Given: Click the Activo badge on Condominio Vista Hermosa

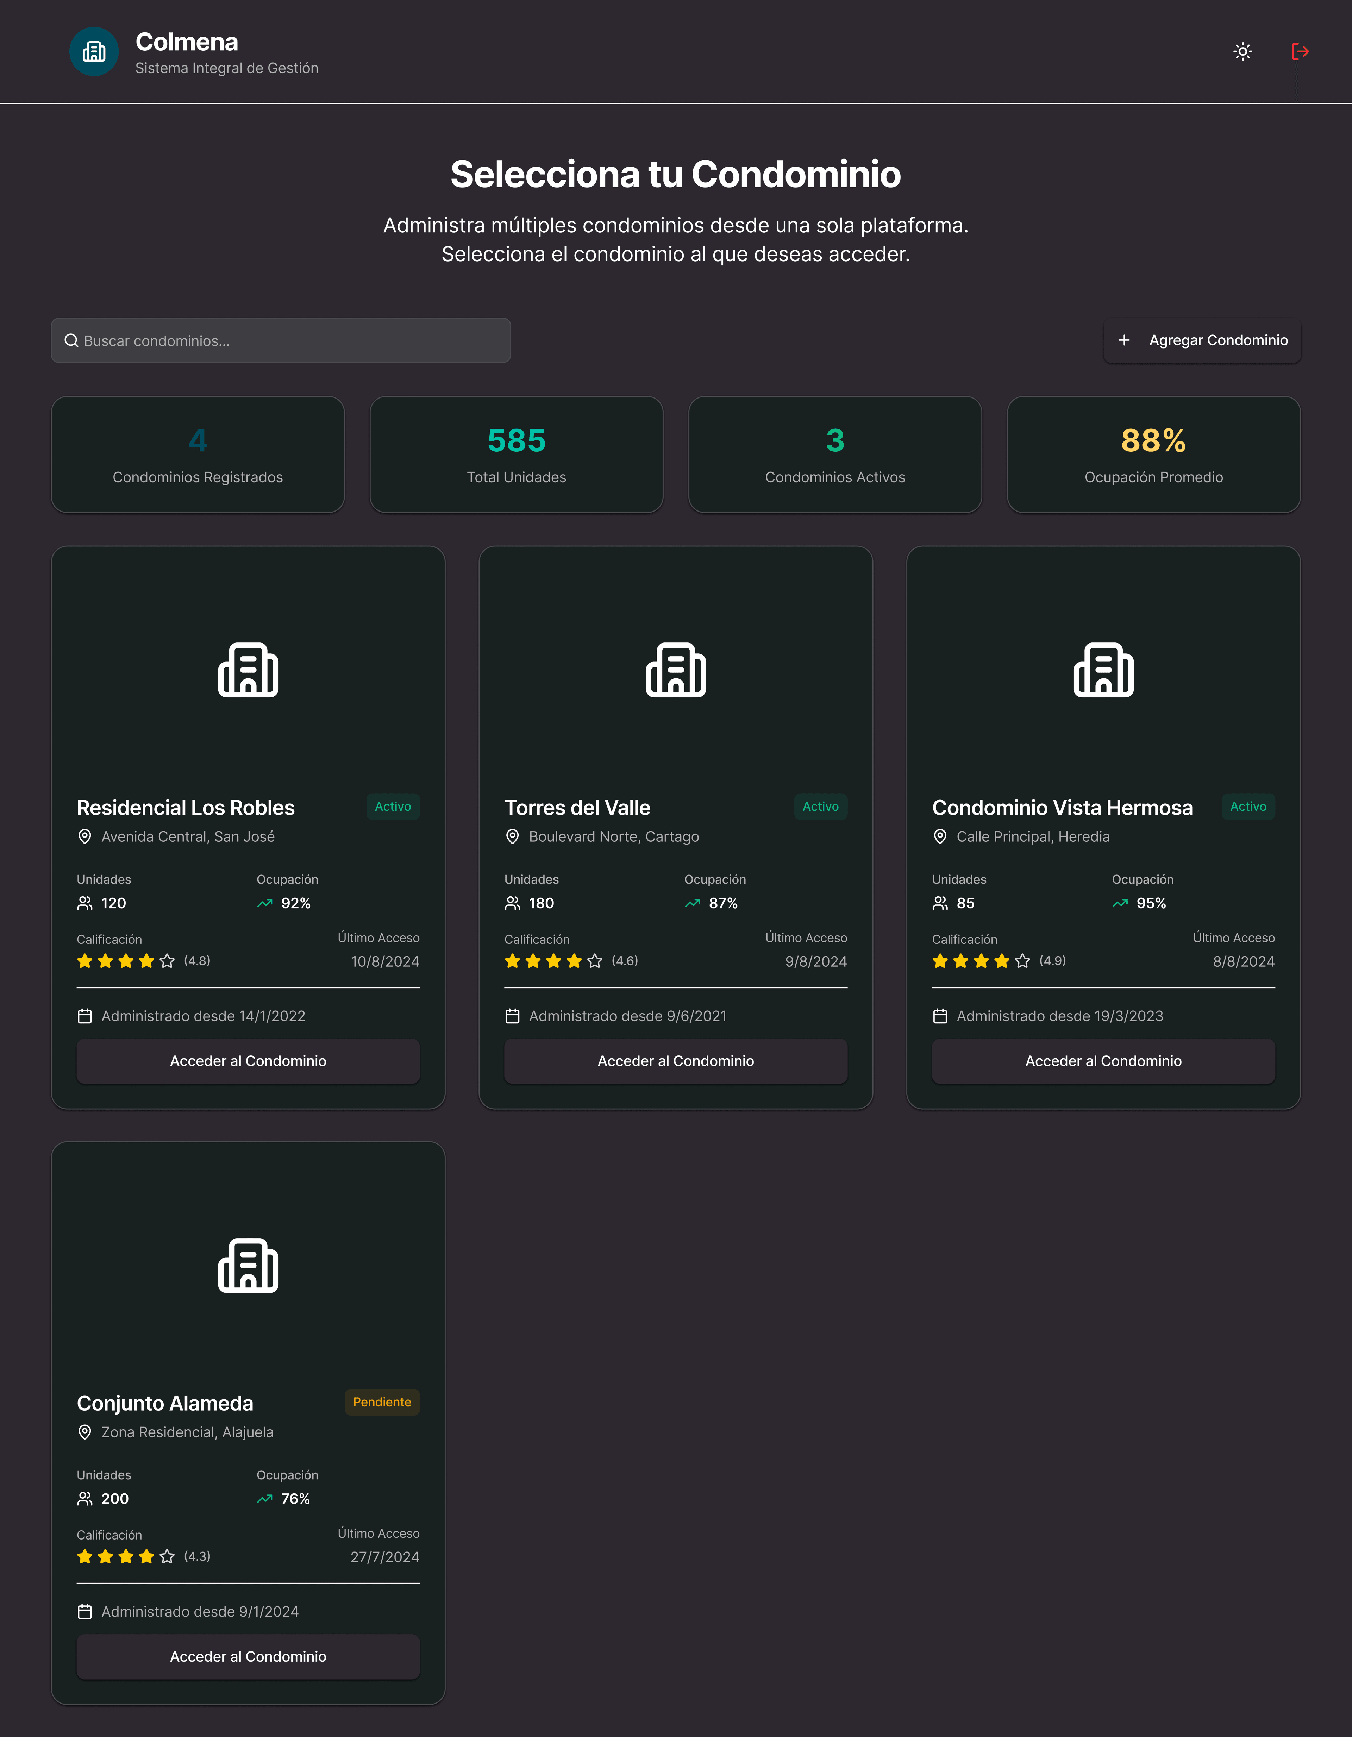Looking at the screenshot, I should pos(1248,807).
